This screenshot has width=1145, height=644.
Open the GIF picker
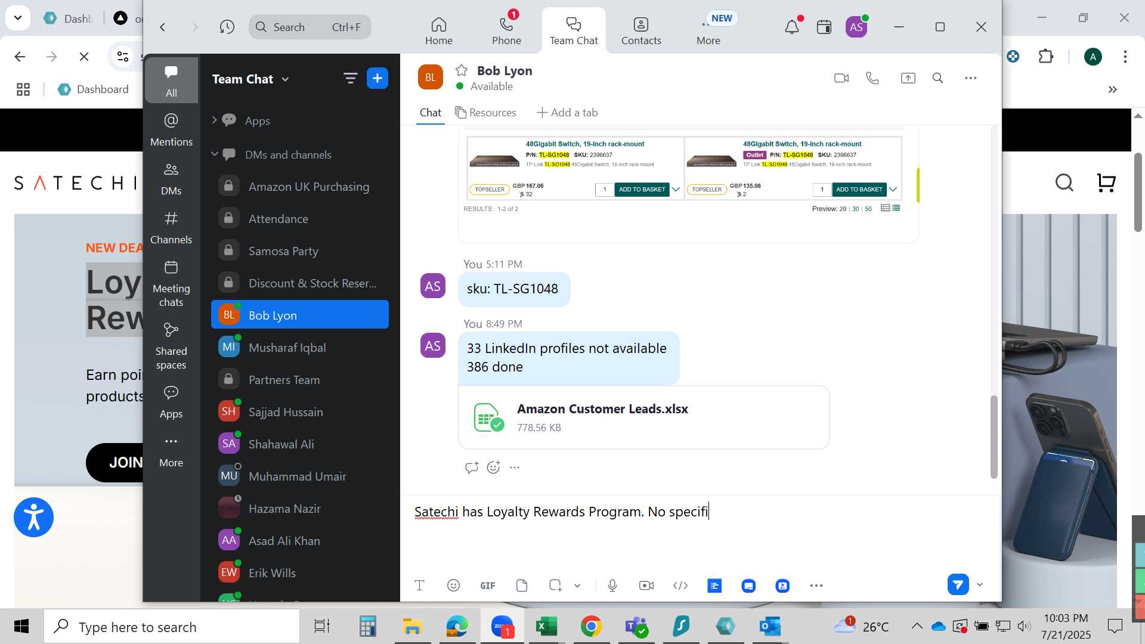(487, 586)
